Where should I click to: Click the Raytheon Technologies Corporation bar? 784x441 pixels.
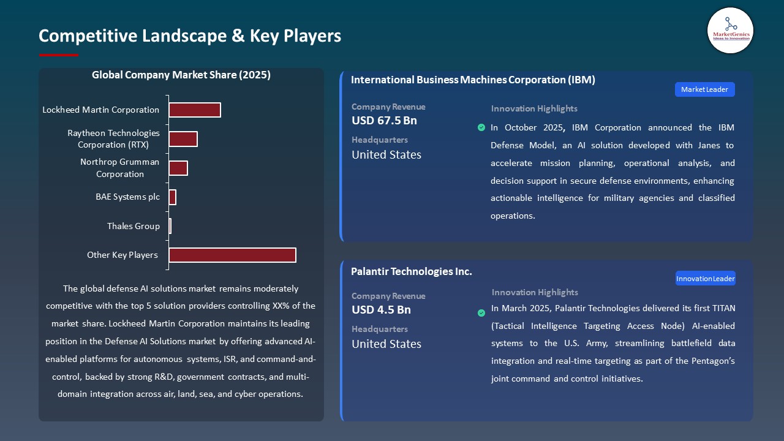click(x=183, y=139)
